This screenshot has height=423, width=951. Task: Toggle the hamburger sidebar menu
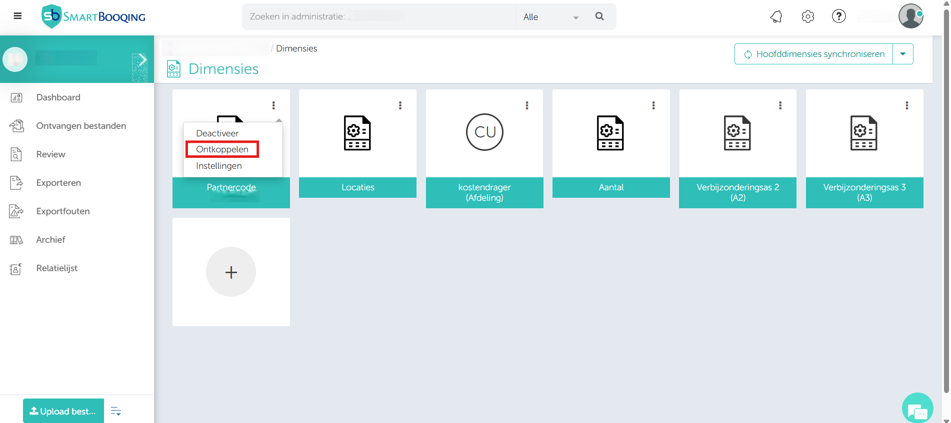17,16
